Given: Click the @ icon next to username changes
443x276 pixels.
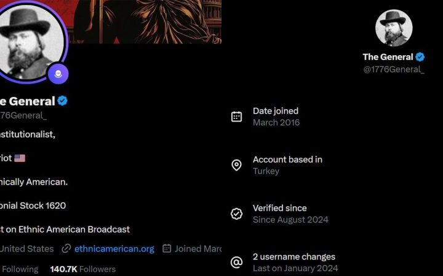Looking at the screenshot, I should [x=236, y=263].
